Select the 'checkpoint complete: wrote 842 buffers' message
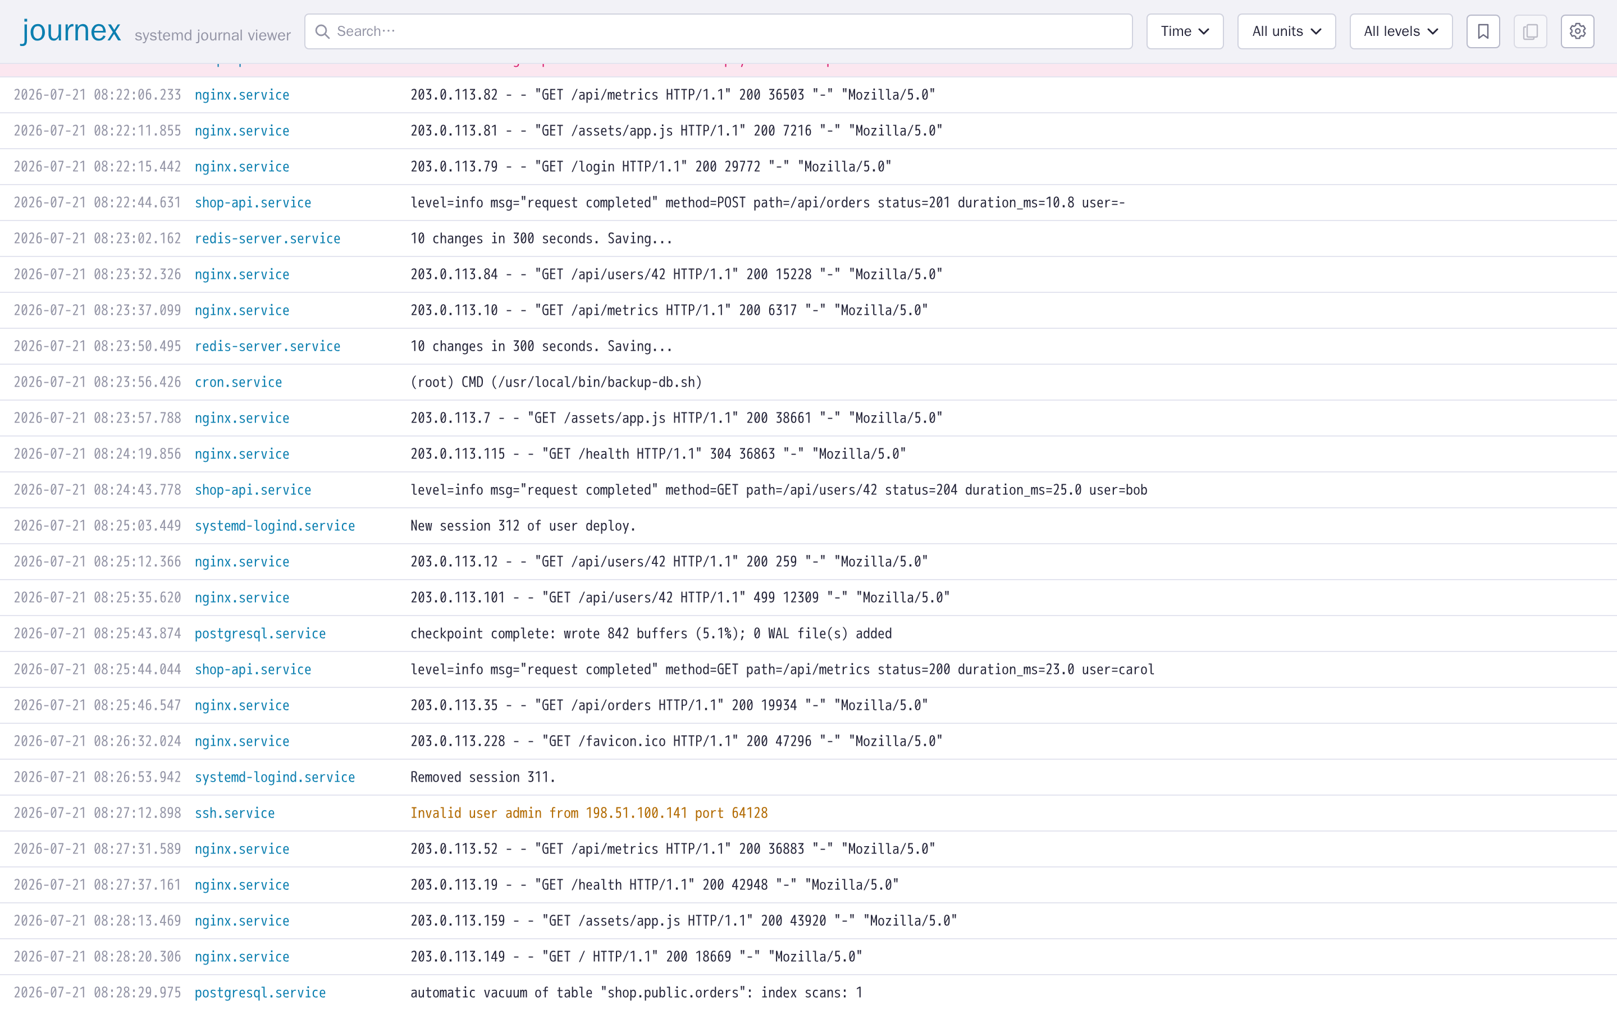The width and height of the screenshot is (1617, 1010). tap(651, 633)
